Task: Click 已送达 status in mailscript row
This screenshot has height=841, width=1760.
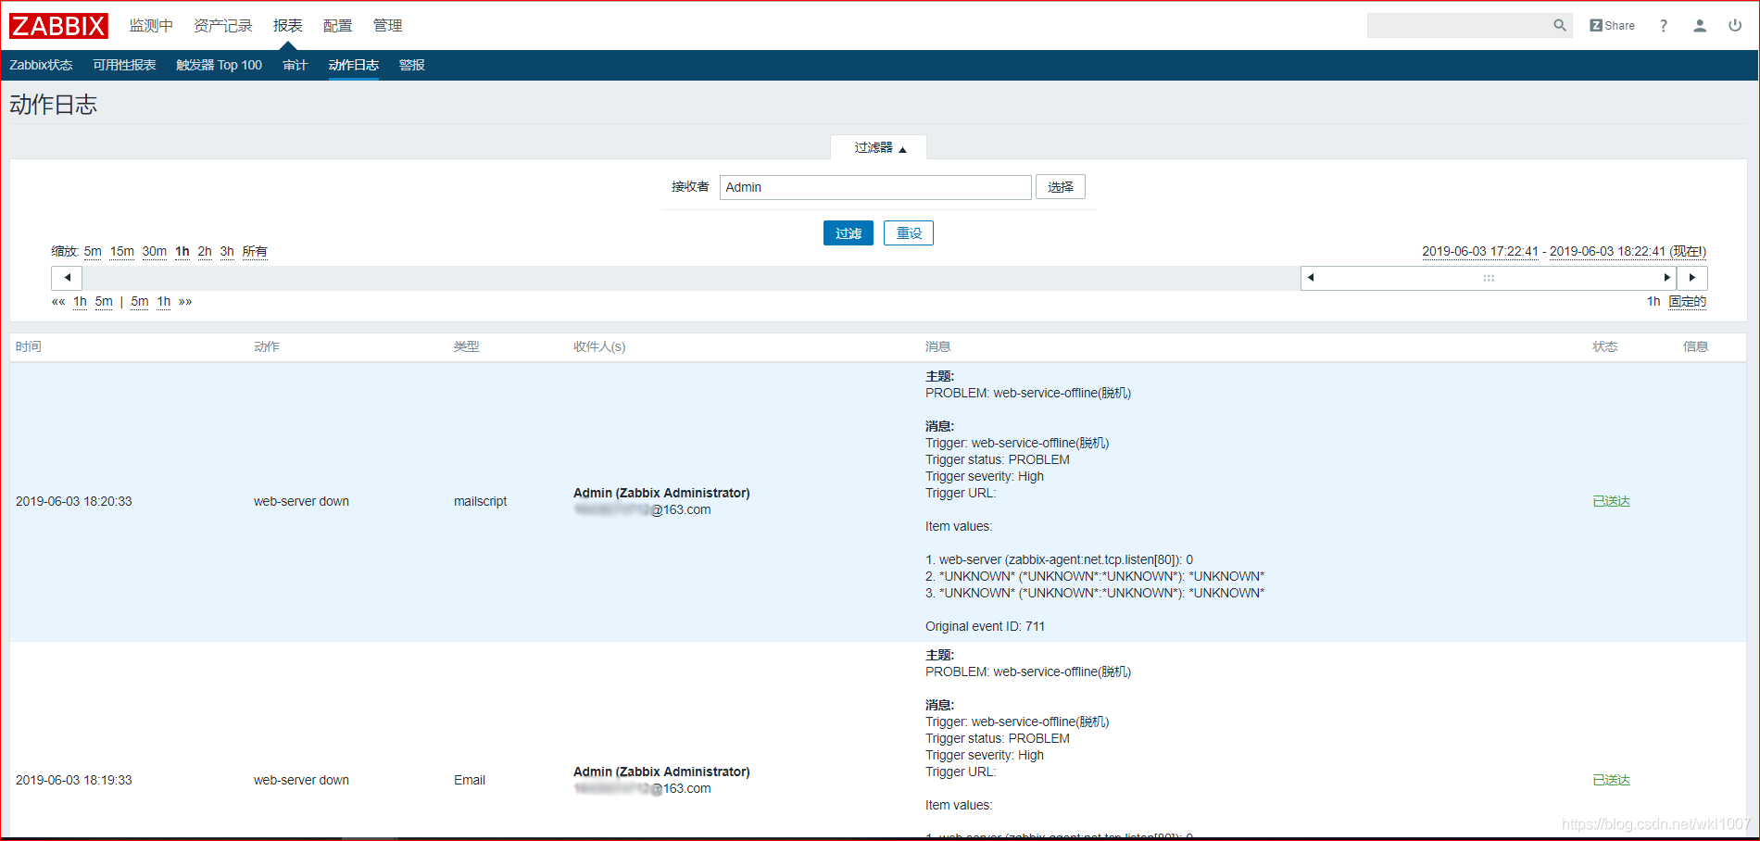Action: [1611, 501]
